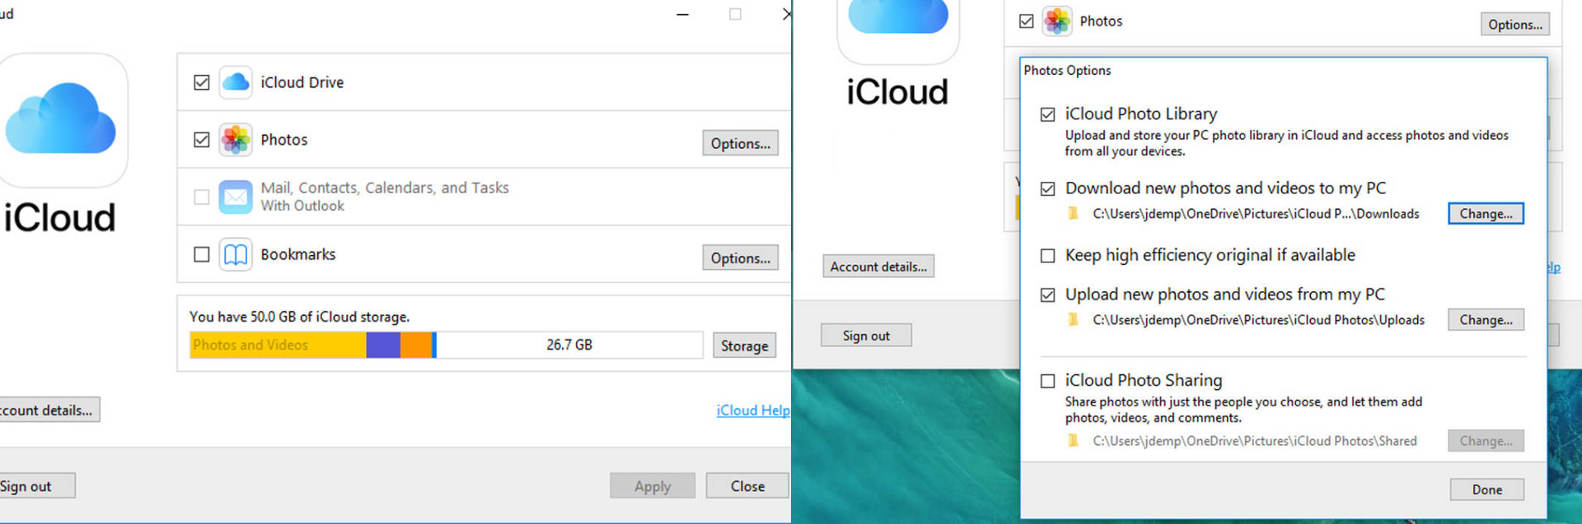Click the 26.7 GB free space text

click(569, 345)
